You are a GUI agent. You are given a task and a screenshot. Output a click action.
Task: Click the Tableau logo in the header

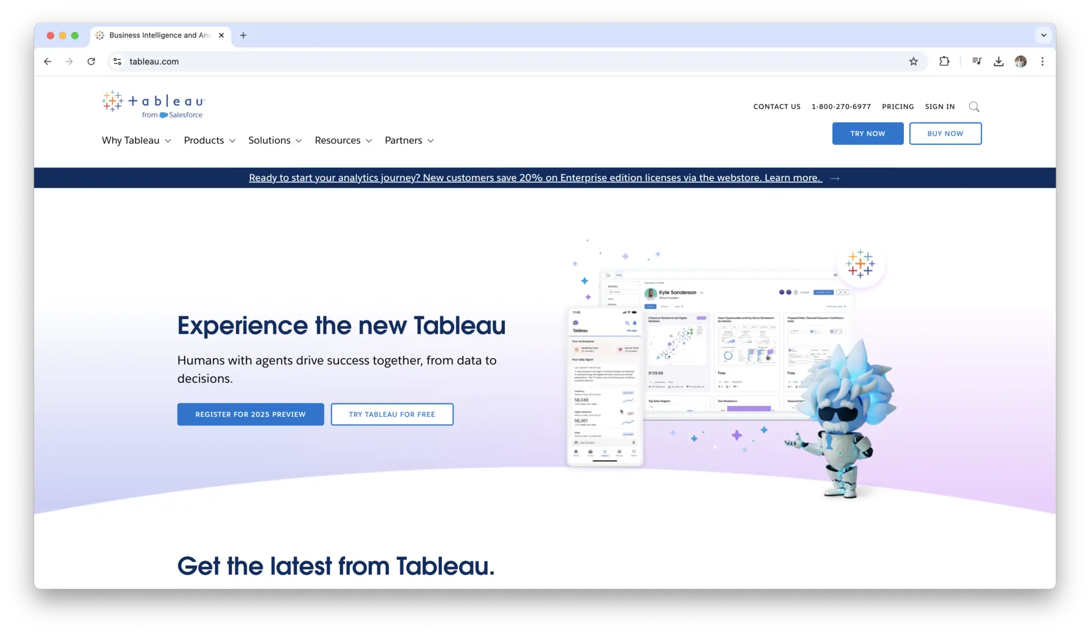153,104
